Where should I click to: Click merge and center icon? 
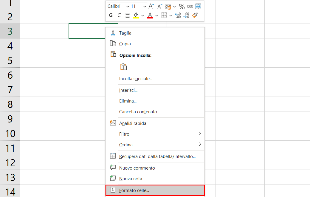click(x=198, y=7)
